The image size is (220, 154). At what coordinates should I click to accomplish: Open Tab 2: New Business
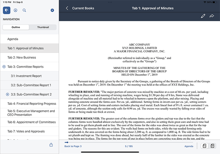(22, 57)
